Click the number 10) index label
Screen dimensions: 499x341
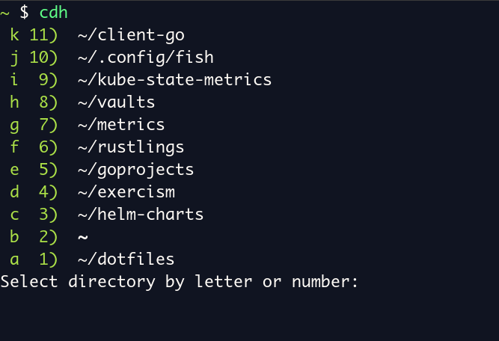[x=44, y=57]
